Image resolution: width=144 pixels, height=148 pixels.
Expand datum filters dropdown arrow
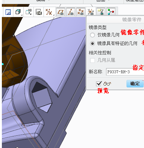coord(54,15)
